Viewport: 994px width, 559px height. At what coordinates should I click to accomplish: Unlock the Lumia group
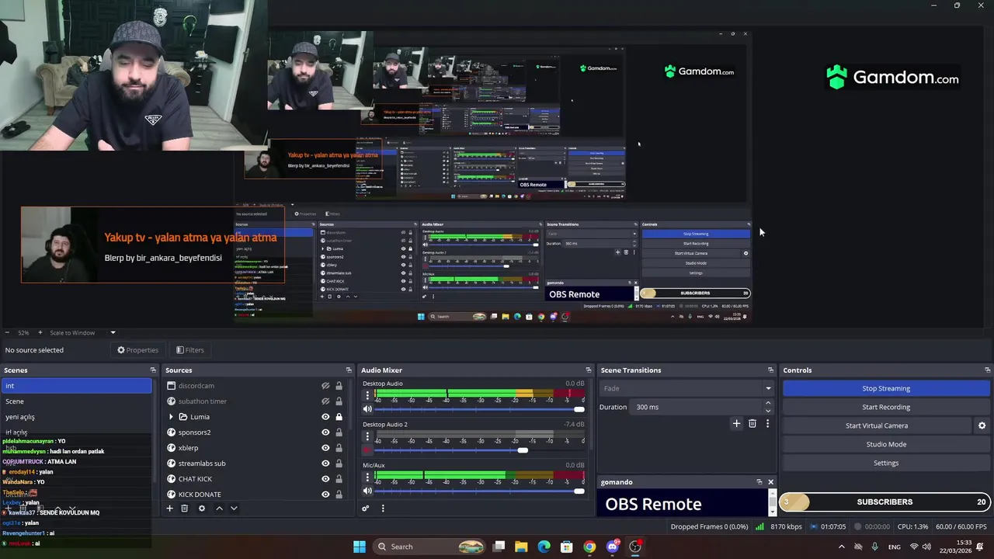pyautogui.click(x=339, y=417)
